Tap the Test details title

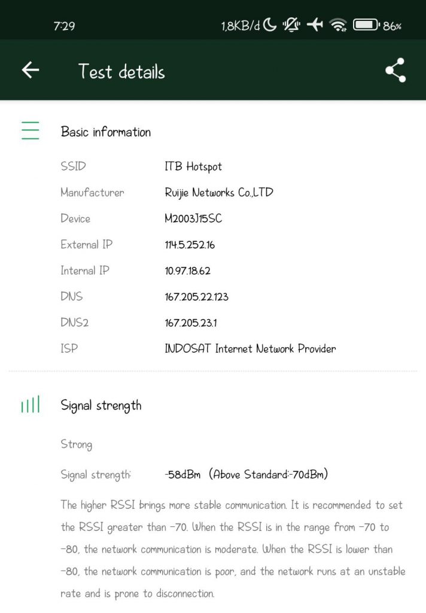(121, 72)
